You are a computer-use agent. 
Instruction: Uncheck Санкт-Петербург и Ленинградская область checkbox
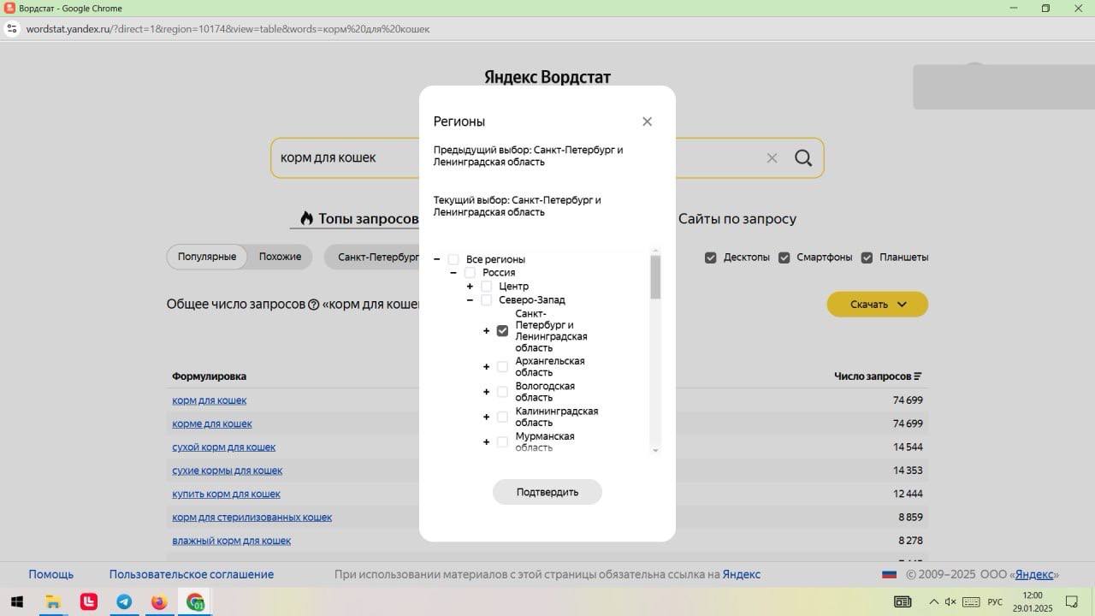coord(502,331)
